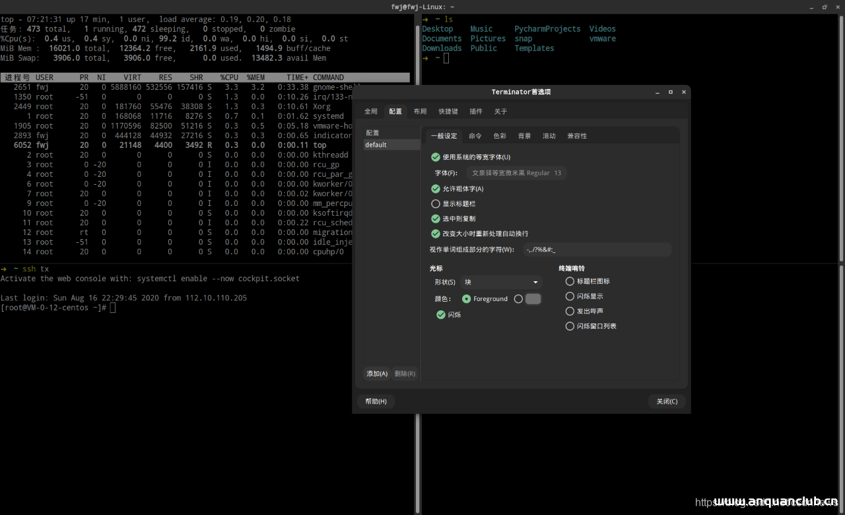This screenshot has width=845, height=515.
Task: Click the 关闭(C) button
Action: [x=667, y=401]
